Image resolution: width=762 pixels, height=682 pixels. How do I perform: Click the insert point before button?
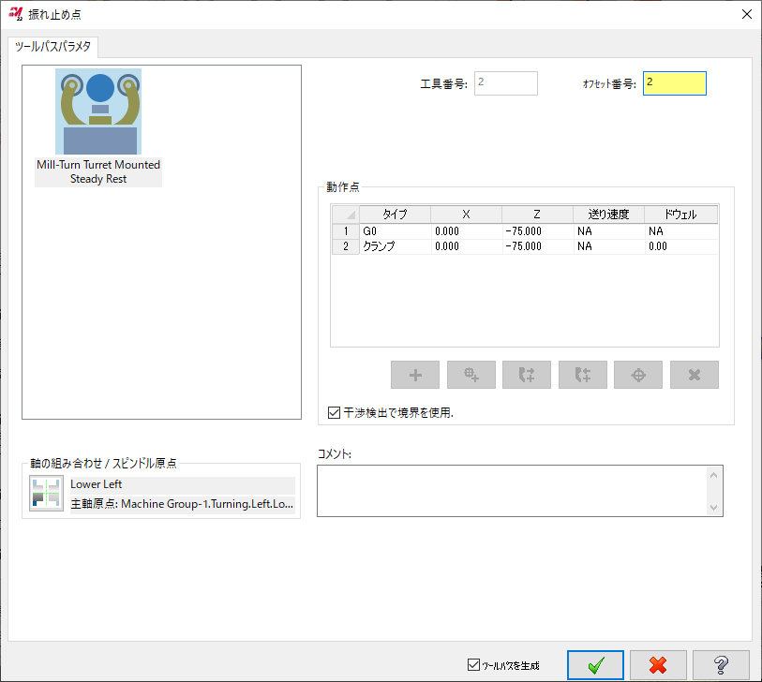(x=527, y=375)
